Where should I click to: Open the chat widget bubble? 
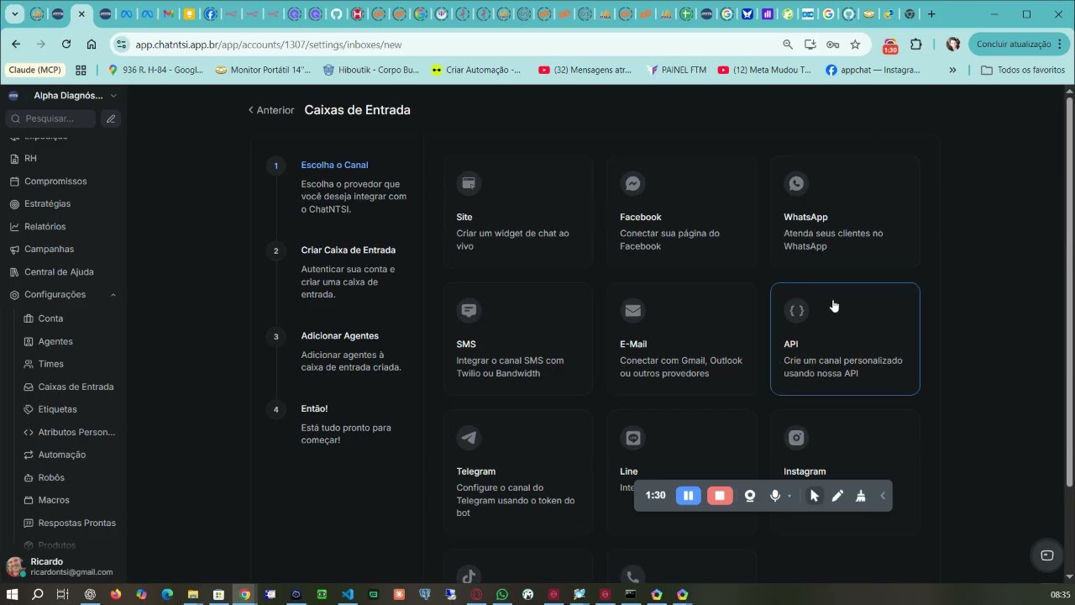tap(1046, 555)
